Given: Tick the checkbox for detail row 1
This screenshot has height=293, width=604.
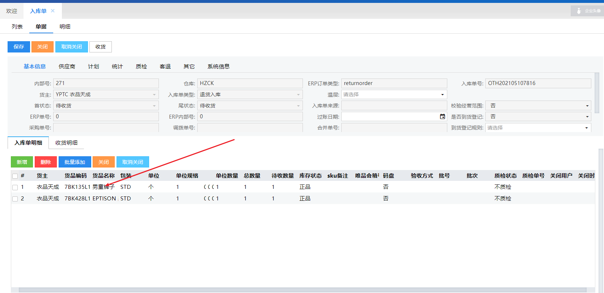Looking at the screenshot, I should [15, 187].
